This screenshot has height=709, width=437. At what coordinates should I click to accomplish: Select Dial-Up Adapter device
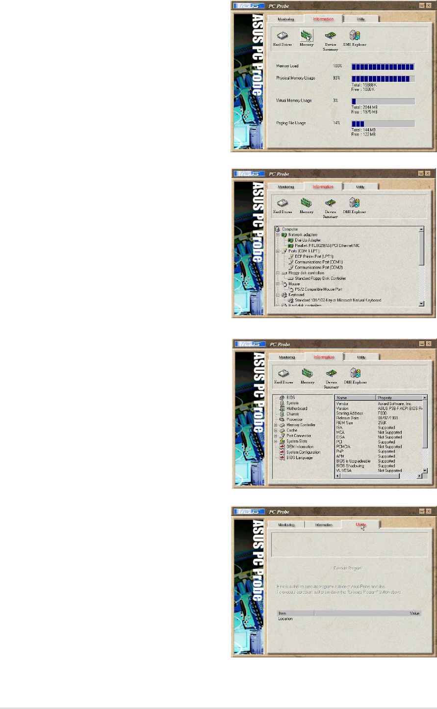click(x=304, y=240)
